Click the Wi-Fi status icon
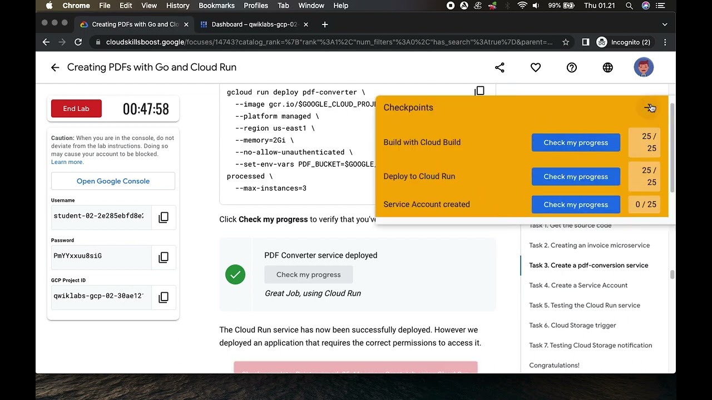This screenshot has width=712, height=400. [x=522, y=6]
